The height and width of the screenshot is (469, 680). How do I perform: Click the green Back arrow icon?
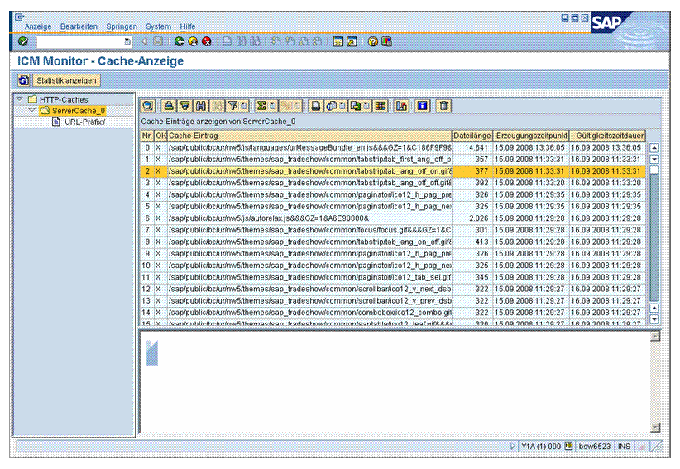click(180, 41)
